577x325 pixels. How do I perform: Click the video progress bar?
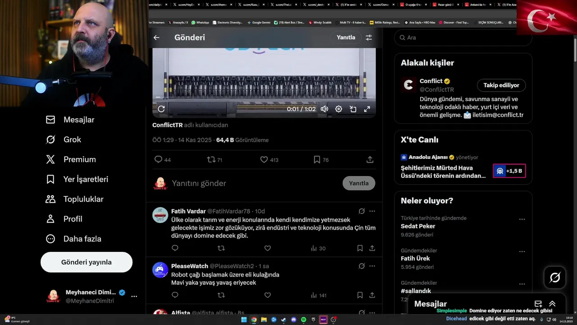(x=264, y=97)
